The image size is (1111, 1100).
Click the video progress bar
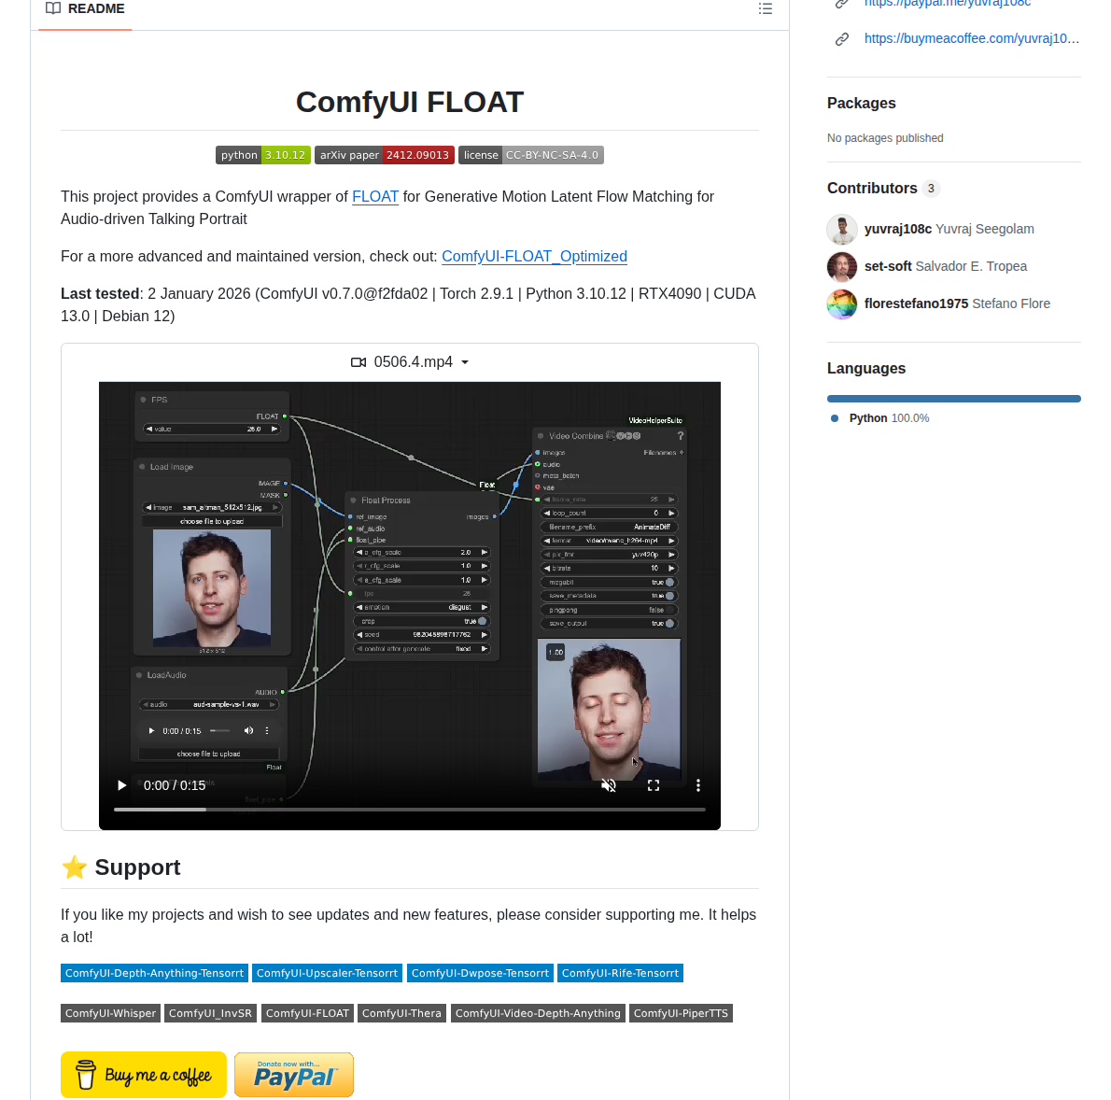409,810
